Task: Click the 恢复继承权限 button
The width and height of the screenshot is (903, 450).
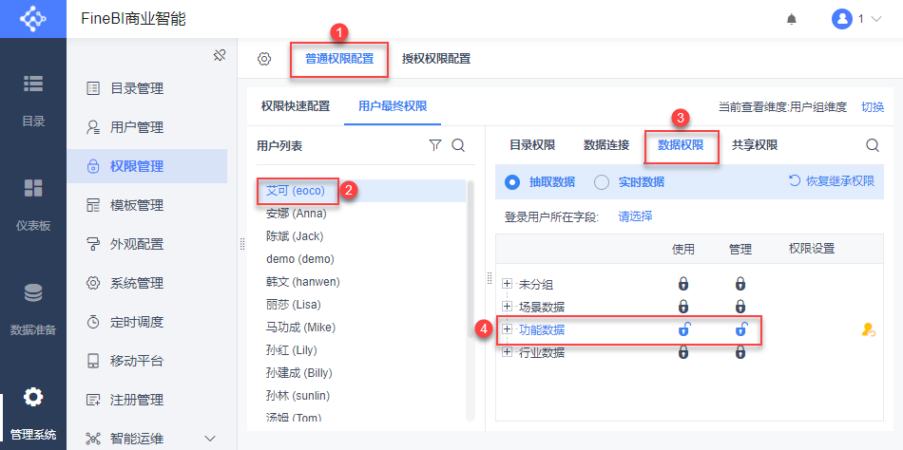Action: point(832,180)
